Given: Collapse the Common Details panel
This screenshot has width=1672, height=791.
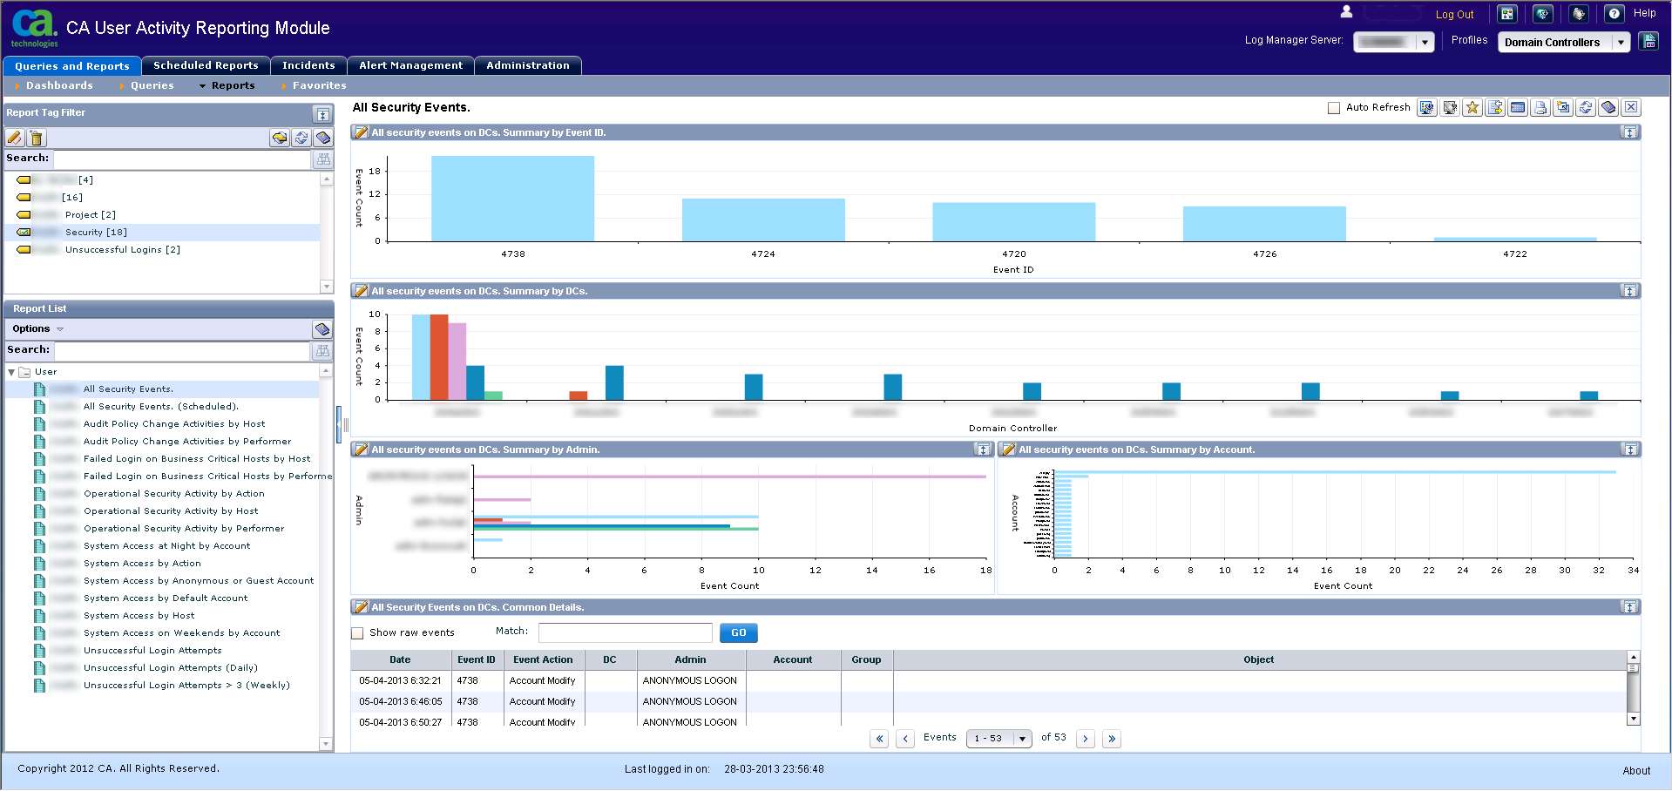Looking at the screenshot, I should pyautogui.click(x=1629, y=607).
